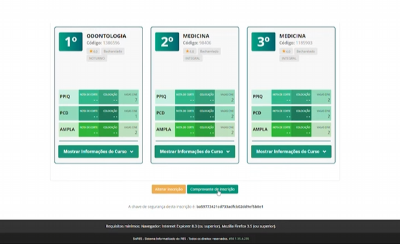Click the NOTURNO tag on Odontologia card
The image size is (400, 244).
(97, 58)
